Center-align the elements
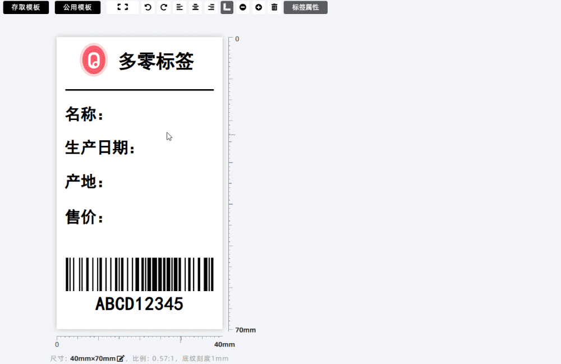This screenshot has width=561, height=364. point(195,7)
